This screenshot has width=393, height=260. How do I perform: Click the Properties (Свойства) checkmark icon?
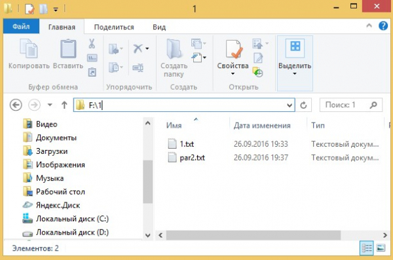[x=233, y=49]
